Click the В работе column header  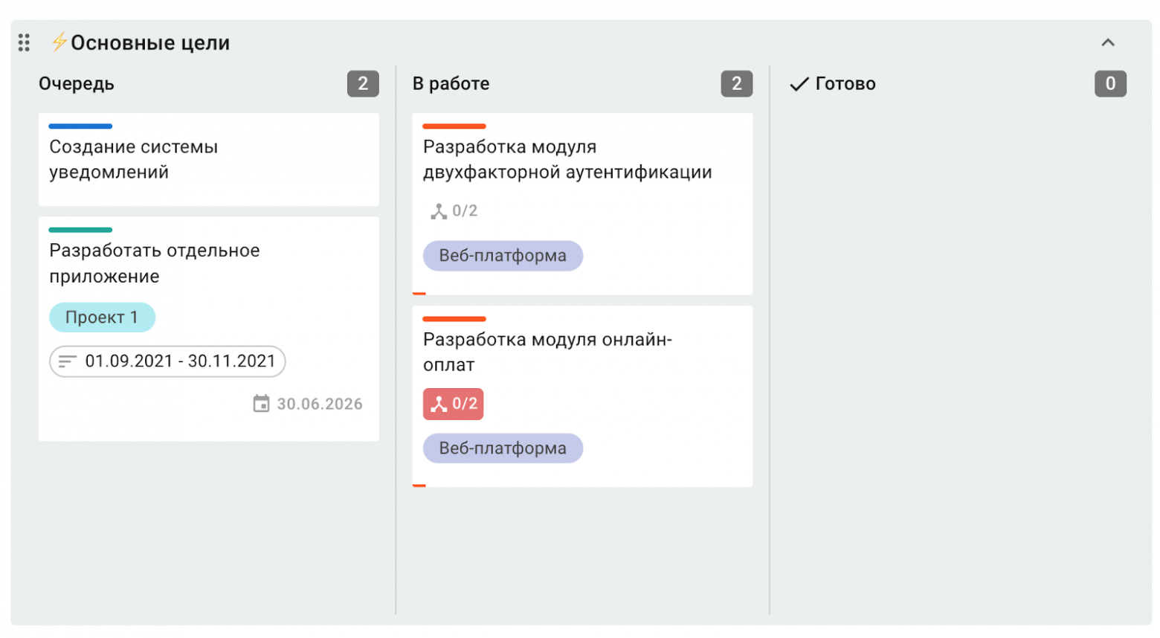pyautogui.click(x=451, y=84)
